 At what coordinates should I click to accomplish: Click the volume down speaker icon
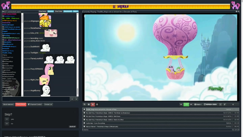tap(181, 105)
